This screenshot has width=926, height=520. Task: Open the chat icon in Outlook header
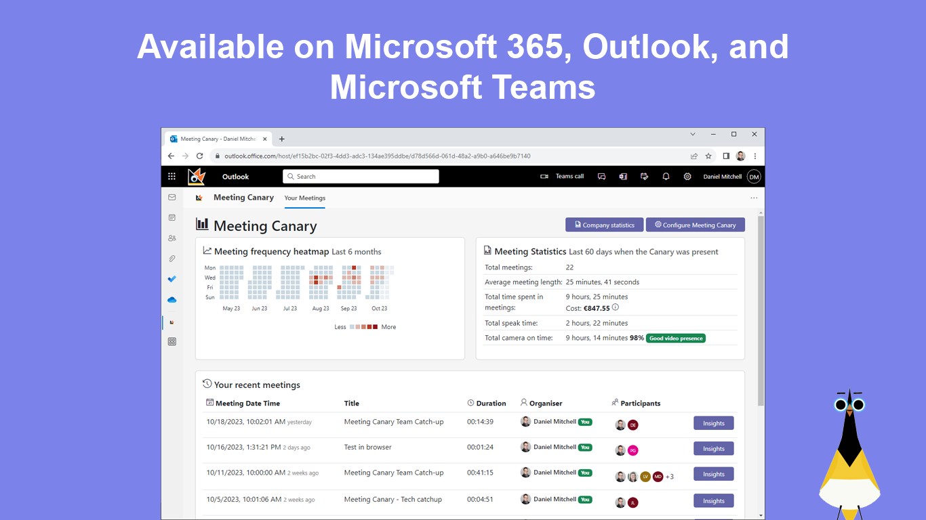601,177
